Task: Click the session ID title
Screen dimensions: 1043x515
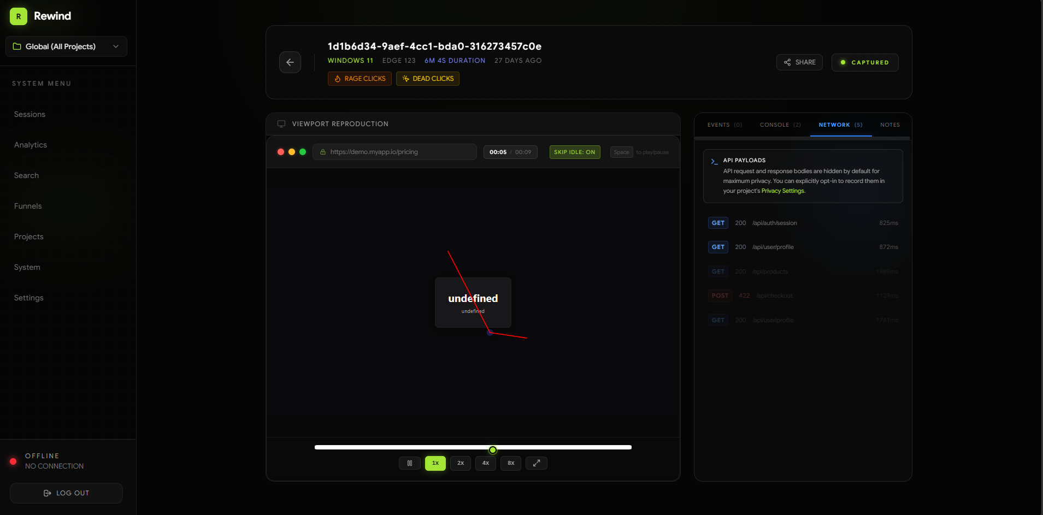Action: (x=434, y=46)
